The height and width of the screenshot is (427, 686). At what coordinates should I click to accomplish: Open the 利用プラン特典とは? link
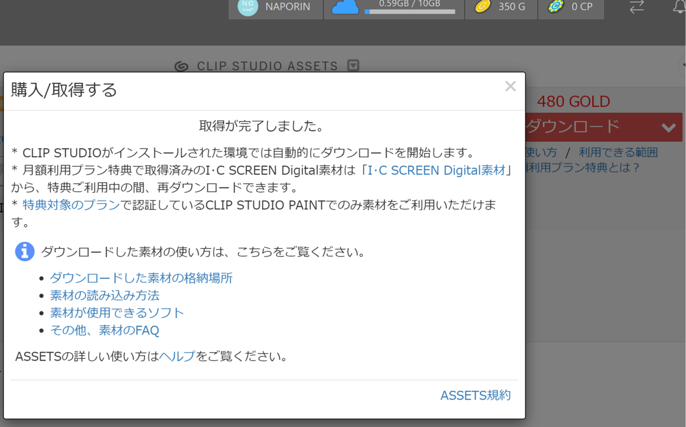tap(582, 167)
